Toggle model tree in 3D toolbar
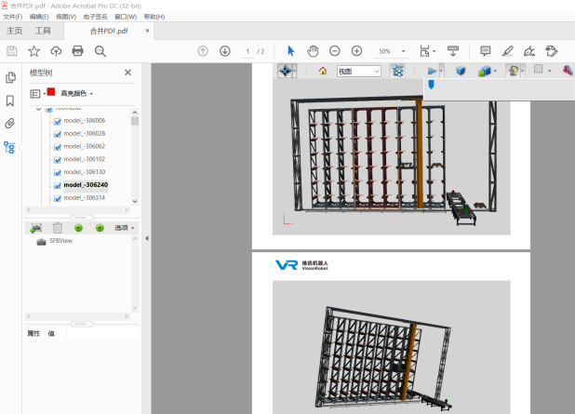The width and height of the screenshot is (575, 414). coord(397,71)
